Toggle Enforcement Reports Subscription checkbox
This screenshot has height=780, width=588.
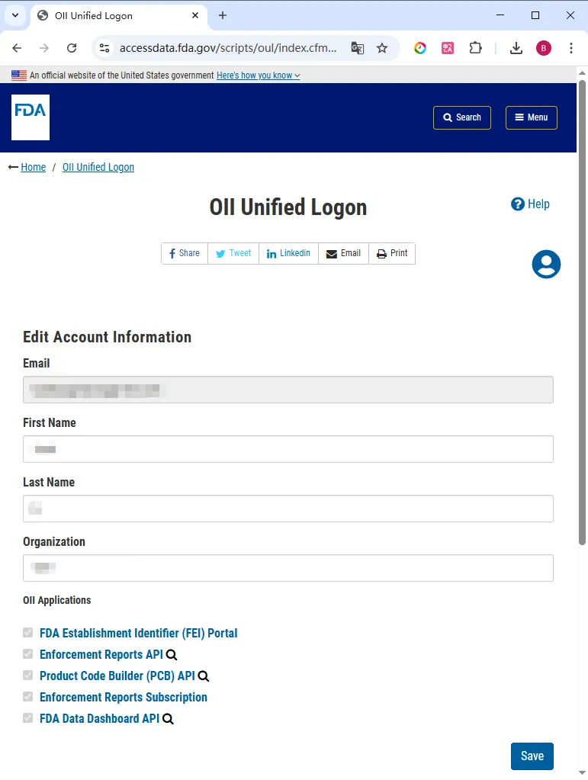tap(28, 697)
